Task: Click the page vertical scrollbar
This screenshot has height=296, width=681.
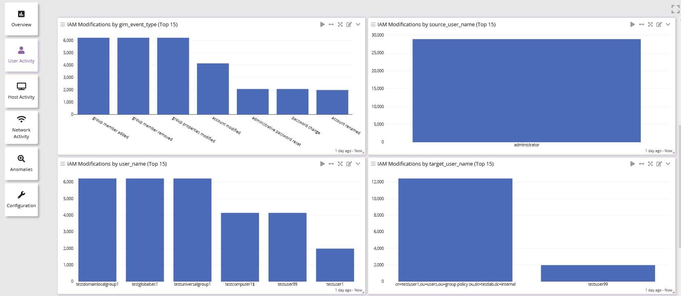Action: tap(679, 185)
